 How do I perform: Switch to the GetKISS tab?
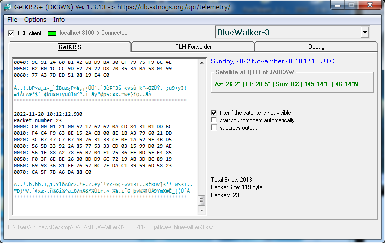70,47
